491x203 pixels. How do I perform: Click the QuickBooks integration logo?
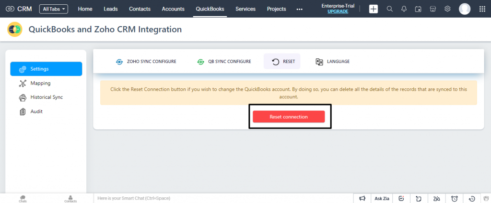(15, 29)
